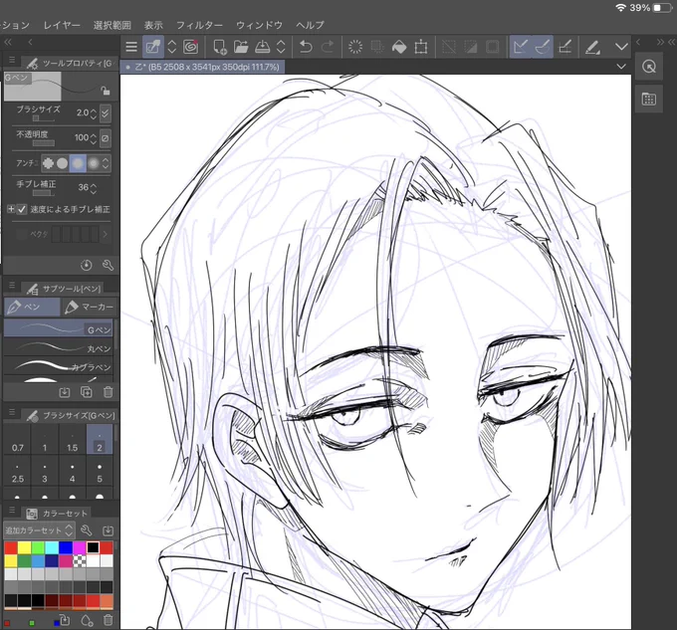The image size is (677, 630).
Task: Expand command bar overflow chevron
Action: pyautogui.click(x=621, y=47)
